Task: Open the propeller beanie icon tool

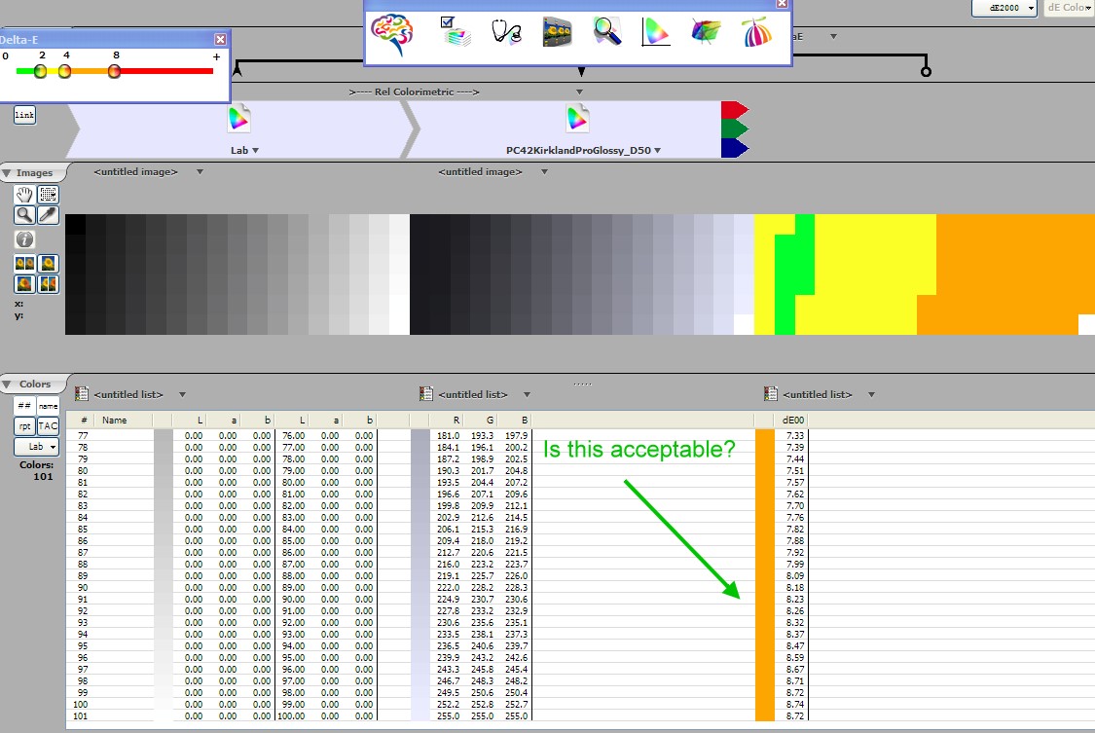Action: 757,32
